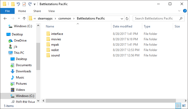The image size is (188, 109).
Task: Click the file list horizontal scrollbar thumb
Action: click(111, 101)
